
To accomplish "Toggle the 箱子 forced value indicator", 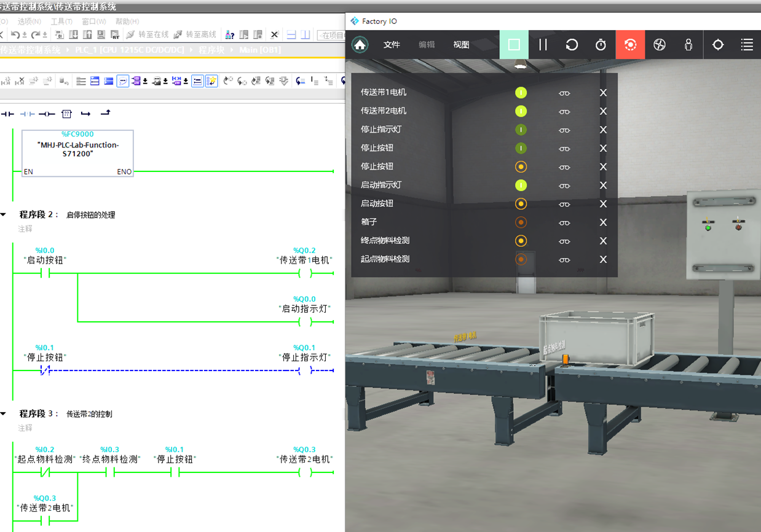I will click(x=521, y=222).
